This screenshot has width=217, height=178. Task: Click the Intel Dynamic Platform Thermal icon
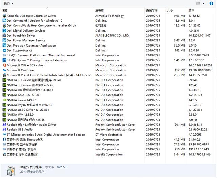click(4, 55)
